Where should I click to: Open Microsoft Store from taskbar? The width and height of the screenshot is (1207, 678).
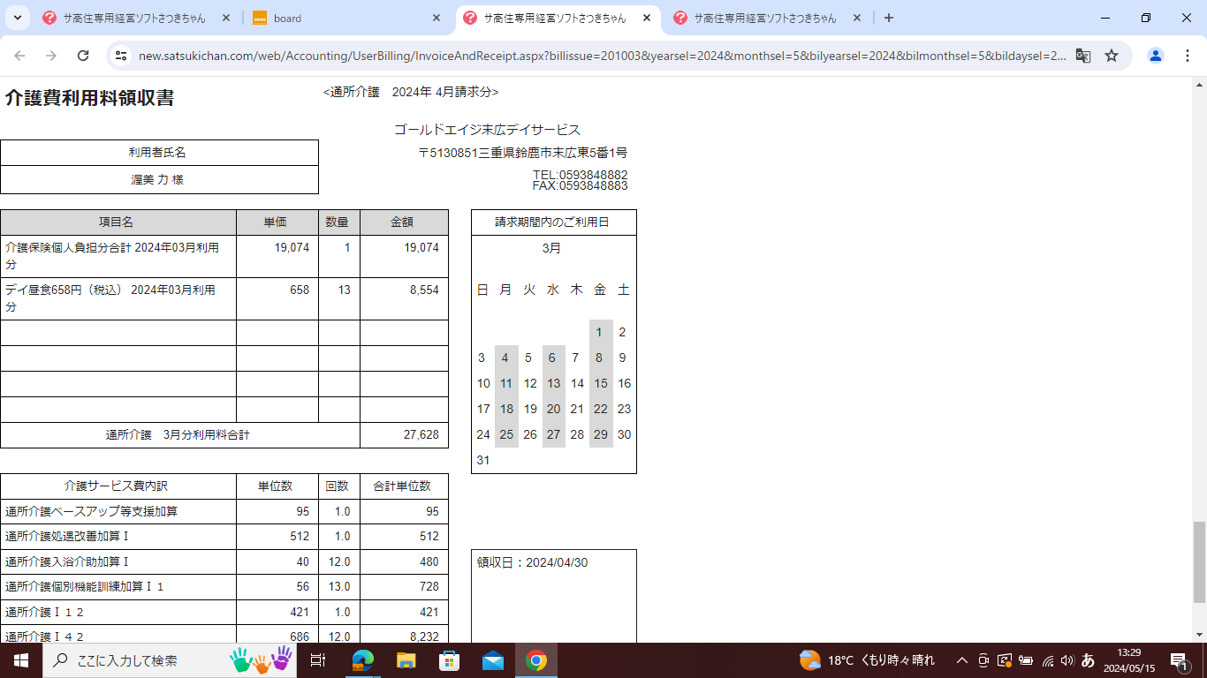[450, 660]
